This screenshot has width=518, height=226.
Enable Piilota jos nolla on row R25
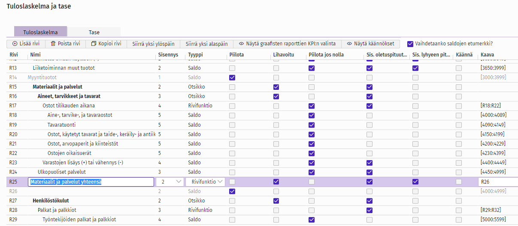coord(312,182)
